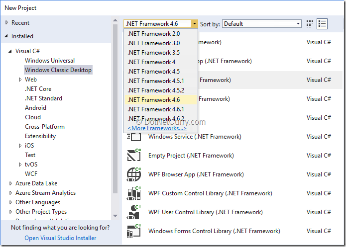Collapse the Visual C# node
The image size is (346, 247).
[x=10, y=51]
